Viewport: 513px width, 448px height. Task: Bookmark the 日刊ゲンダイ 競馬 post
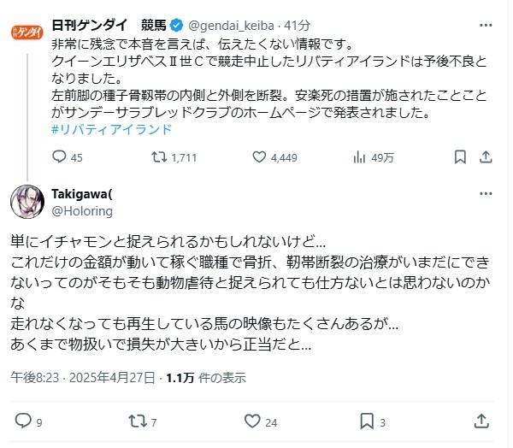[460, 157]
